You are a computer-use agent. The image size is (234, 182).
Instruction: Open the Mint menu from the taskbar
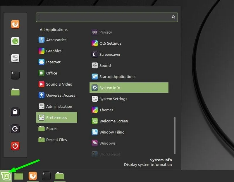(6, 176)
